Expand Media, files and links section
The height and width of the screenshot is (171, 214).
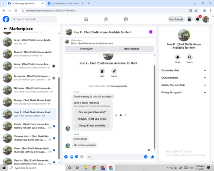(184, 85)
